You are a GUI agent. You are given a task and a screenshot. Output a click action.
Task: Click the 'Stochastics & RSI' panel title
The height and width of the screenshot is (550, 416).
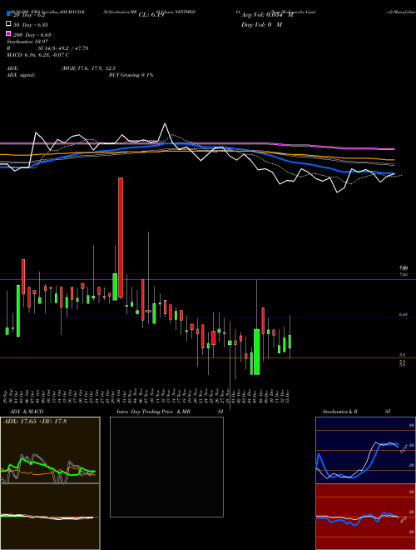click(356, 412)
